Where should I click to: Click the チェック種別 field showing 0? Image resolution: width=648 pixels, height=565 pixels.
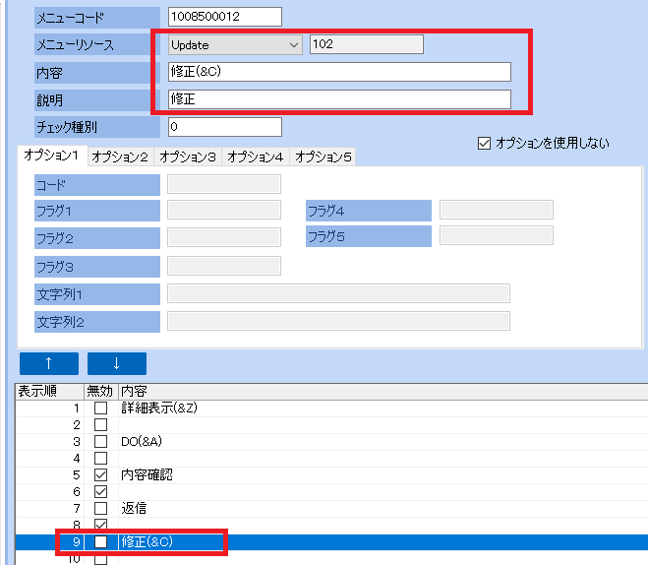225,127
